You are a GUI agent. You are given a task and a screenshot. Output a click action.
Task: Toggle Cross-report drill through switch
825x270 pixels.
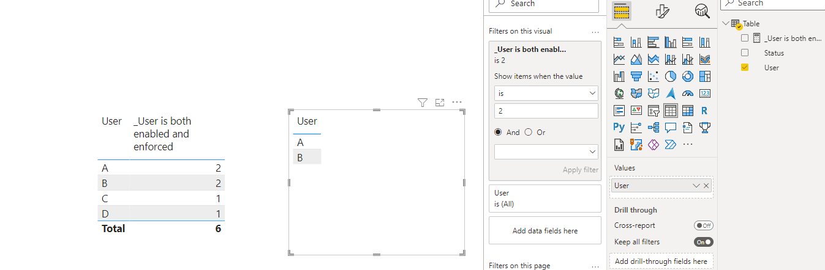coord(704,225)
